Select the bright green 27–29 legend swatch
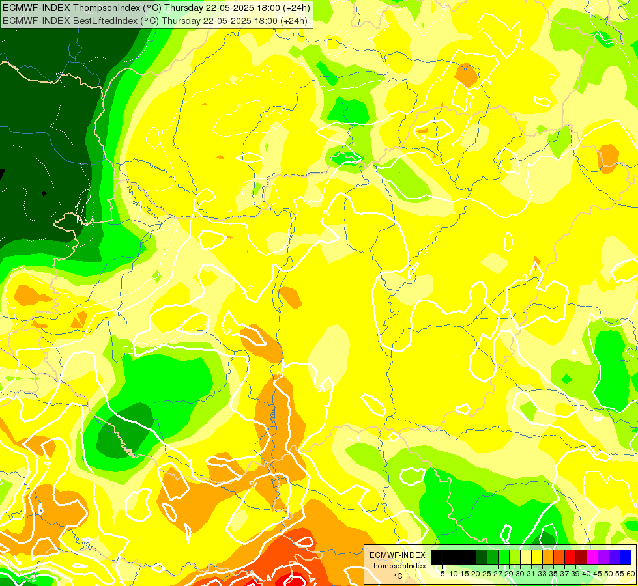 504,557
